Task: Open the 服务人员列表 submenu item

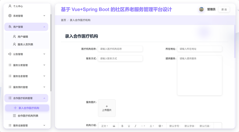Action: click(26, 44)
